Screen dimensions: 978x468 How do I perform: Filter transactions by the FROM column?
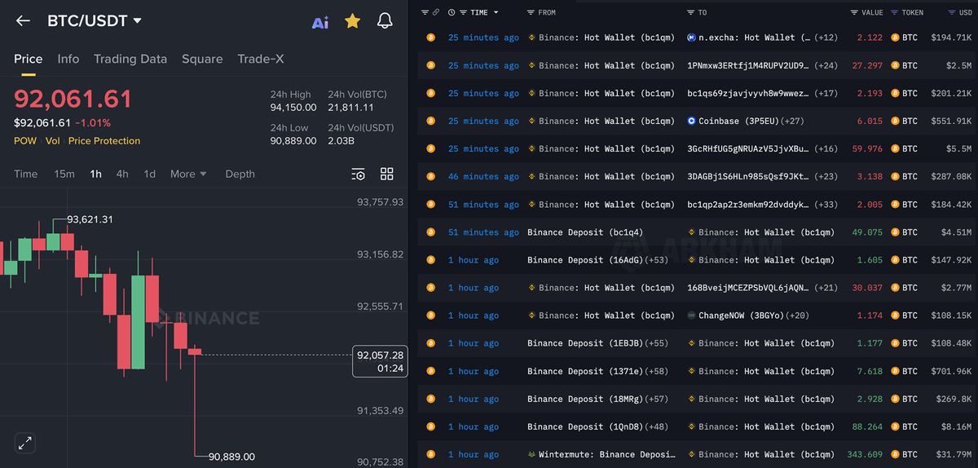(x=531, y=12)
